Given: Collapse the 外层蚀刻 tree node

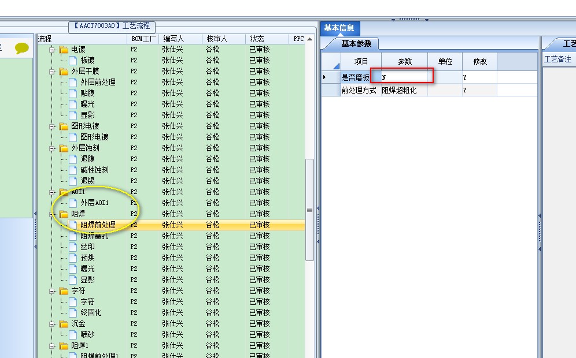Looking at the screenshot, I should coord(52,148).
